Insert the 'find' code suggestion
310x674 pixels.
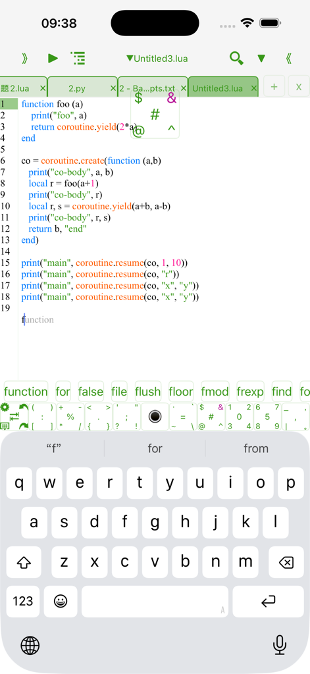282,392
